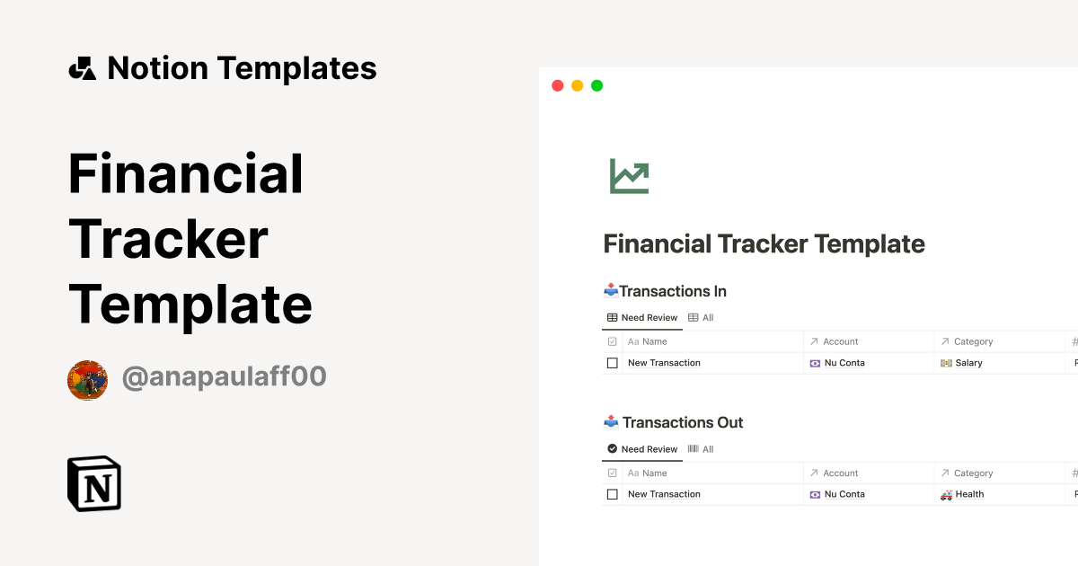The width and height of the screenshot is (1078, 566).
Task: Click the Notion logo at bottom left
Action: click(93, 484)
